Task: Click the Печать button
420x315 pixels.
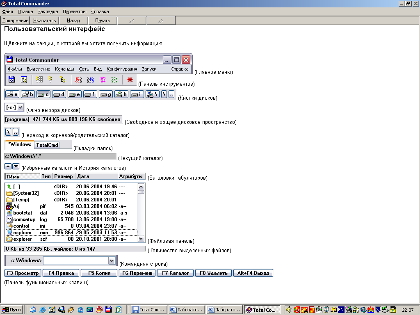Action: 103,21
